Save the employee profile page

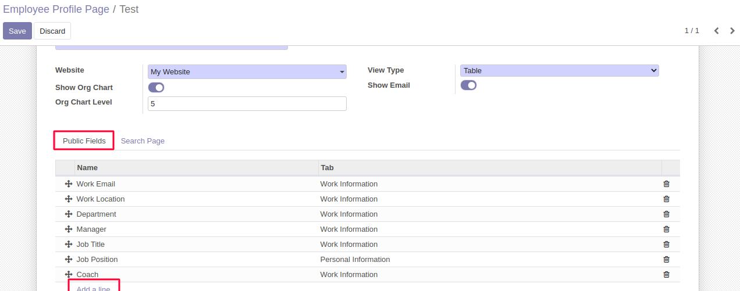point(17,31)
